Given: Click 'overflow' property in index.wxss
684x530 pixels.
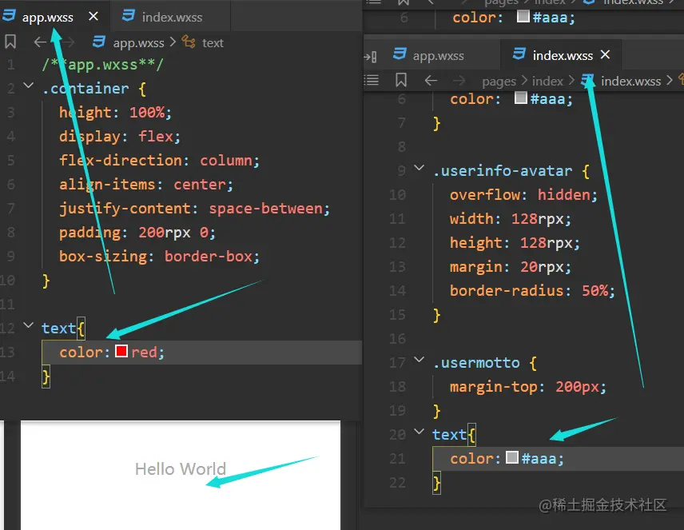Looking at the screenshot, I should point(484,195).
